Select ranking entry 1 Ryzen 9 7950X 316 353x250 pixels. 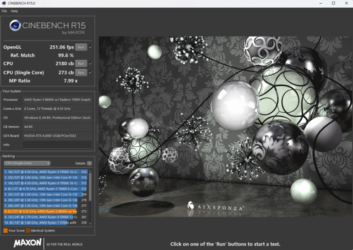coord(46,172)
